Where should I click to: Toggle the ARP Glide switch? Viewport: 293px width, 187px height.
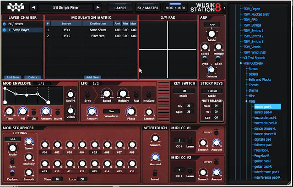[x=218, y=59]
